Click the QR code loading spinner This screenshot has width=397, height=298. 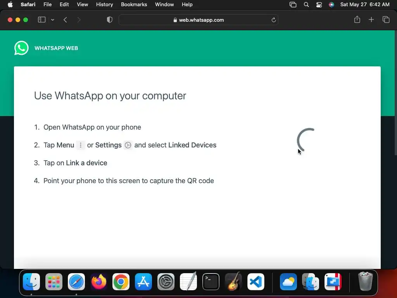click(306, 140)
